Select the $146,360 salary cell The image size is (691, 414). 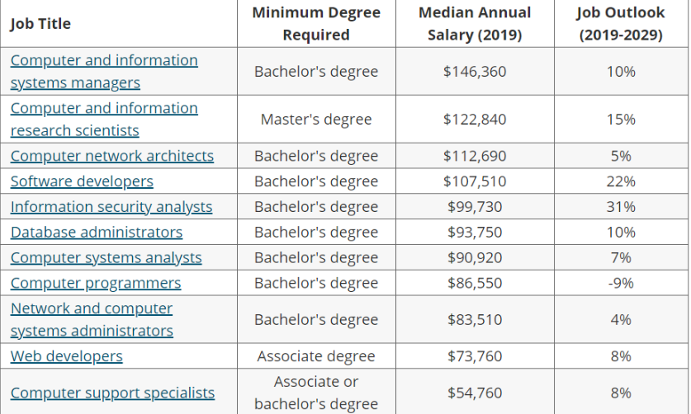pyautogui.click(x=475, y=72)
